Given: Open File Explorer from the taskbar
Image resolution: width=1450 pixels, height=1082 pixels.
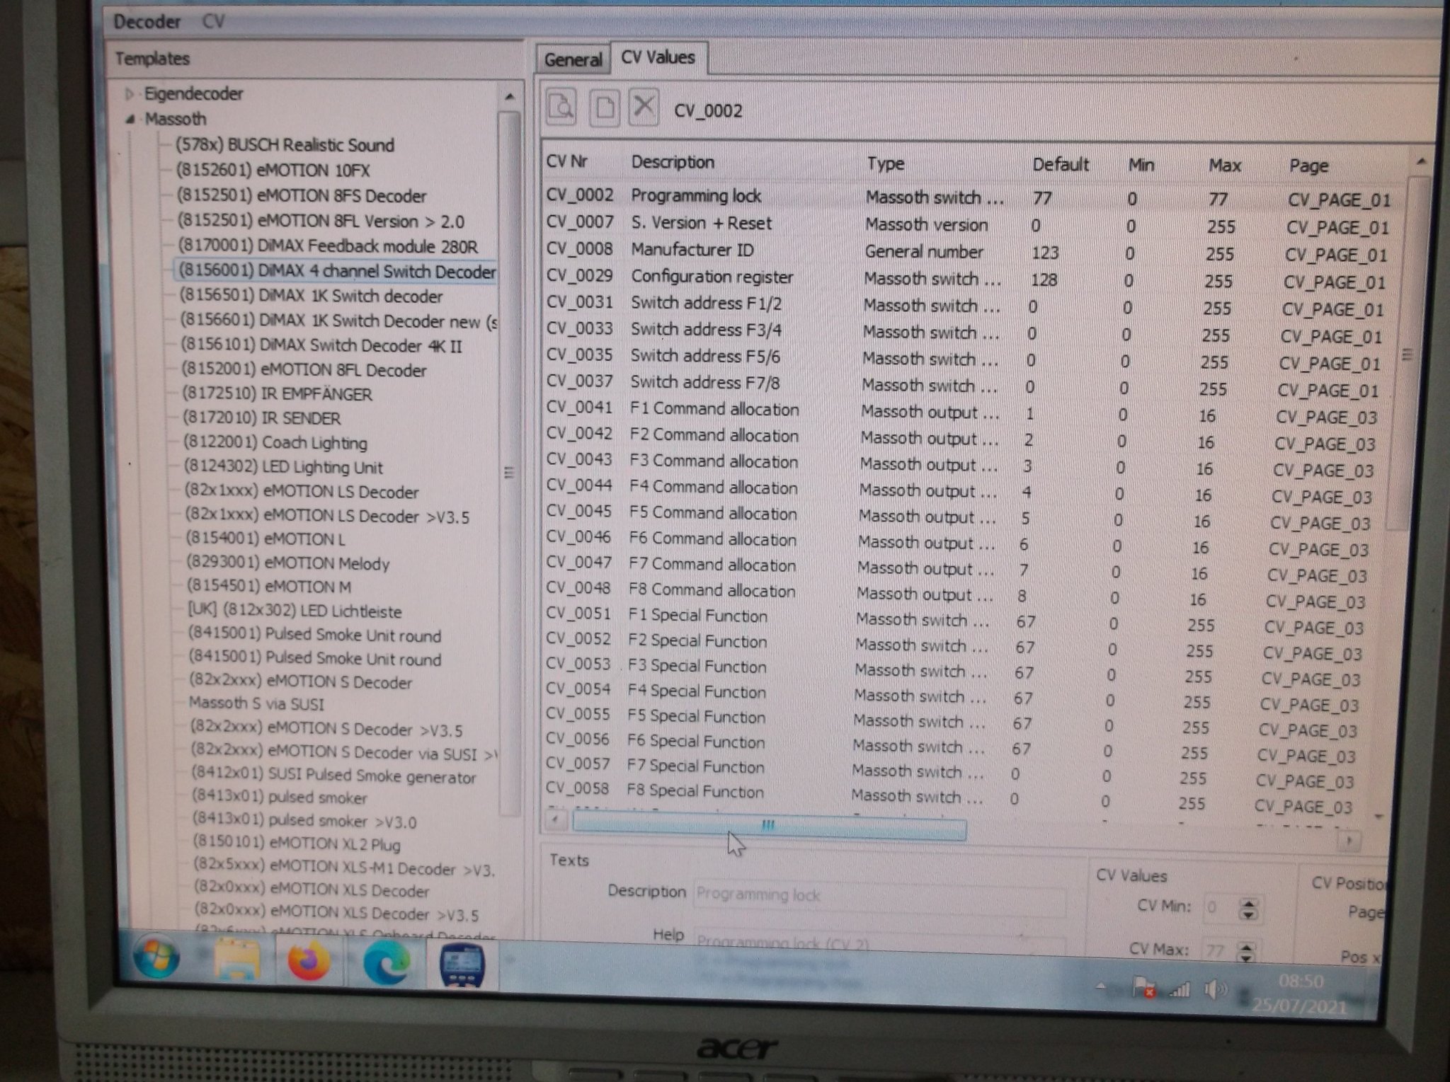Looking at the screenshot, I should pyautogui.click(x=237, y=960).
